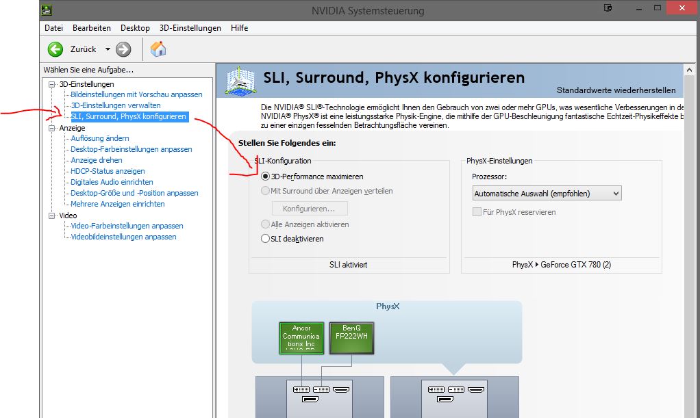Open 3D-Einstellungen verwalten
700x418 pixels.
coord(116,105)
